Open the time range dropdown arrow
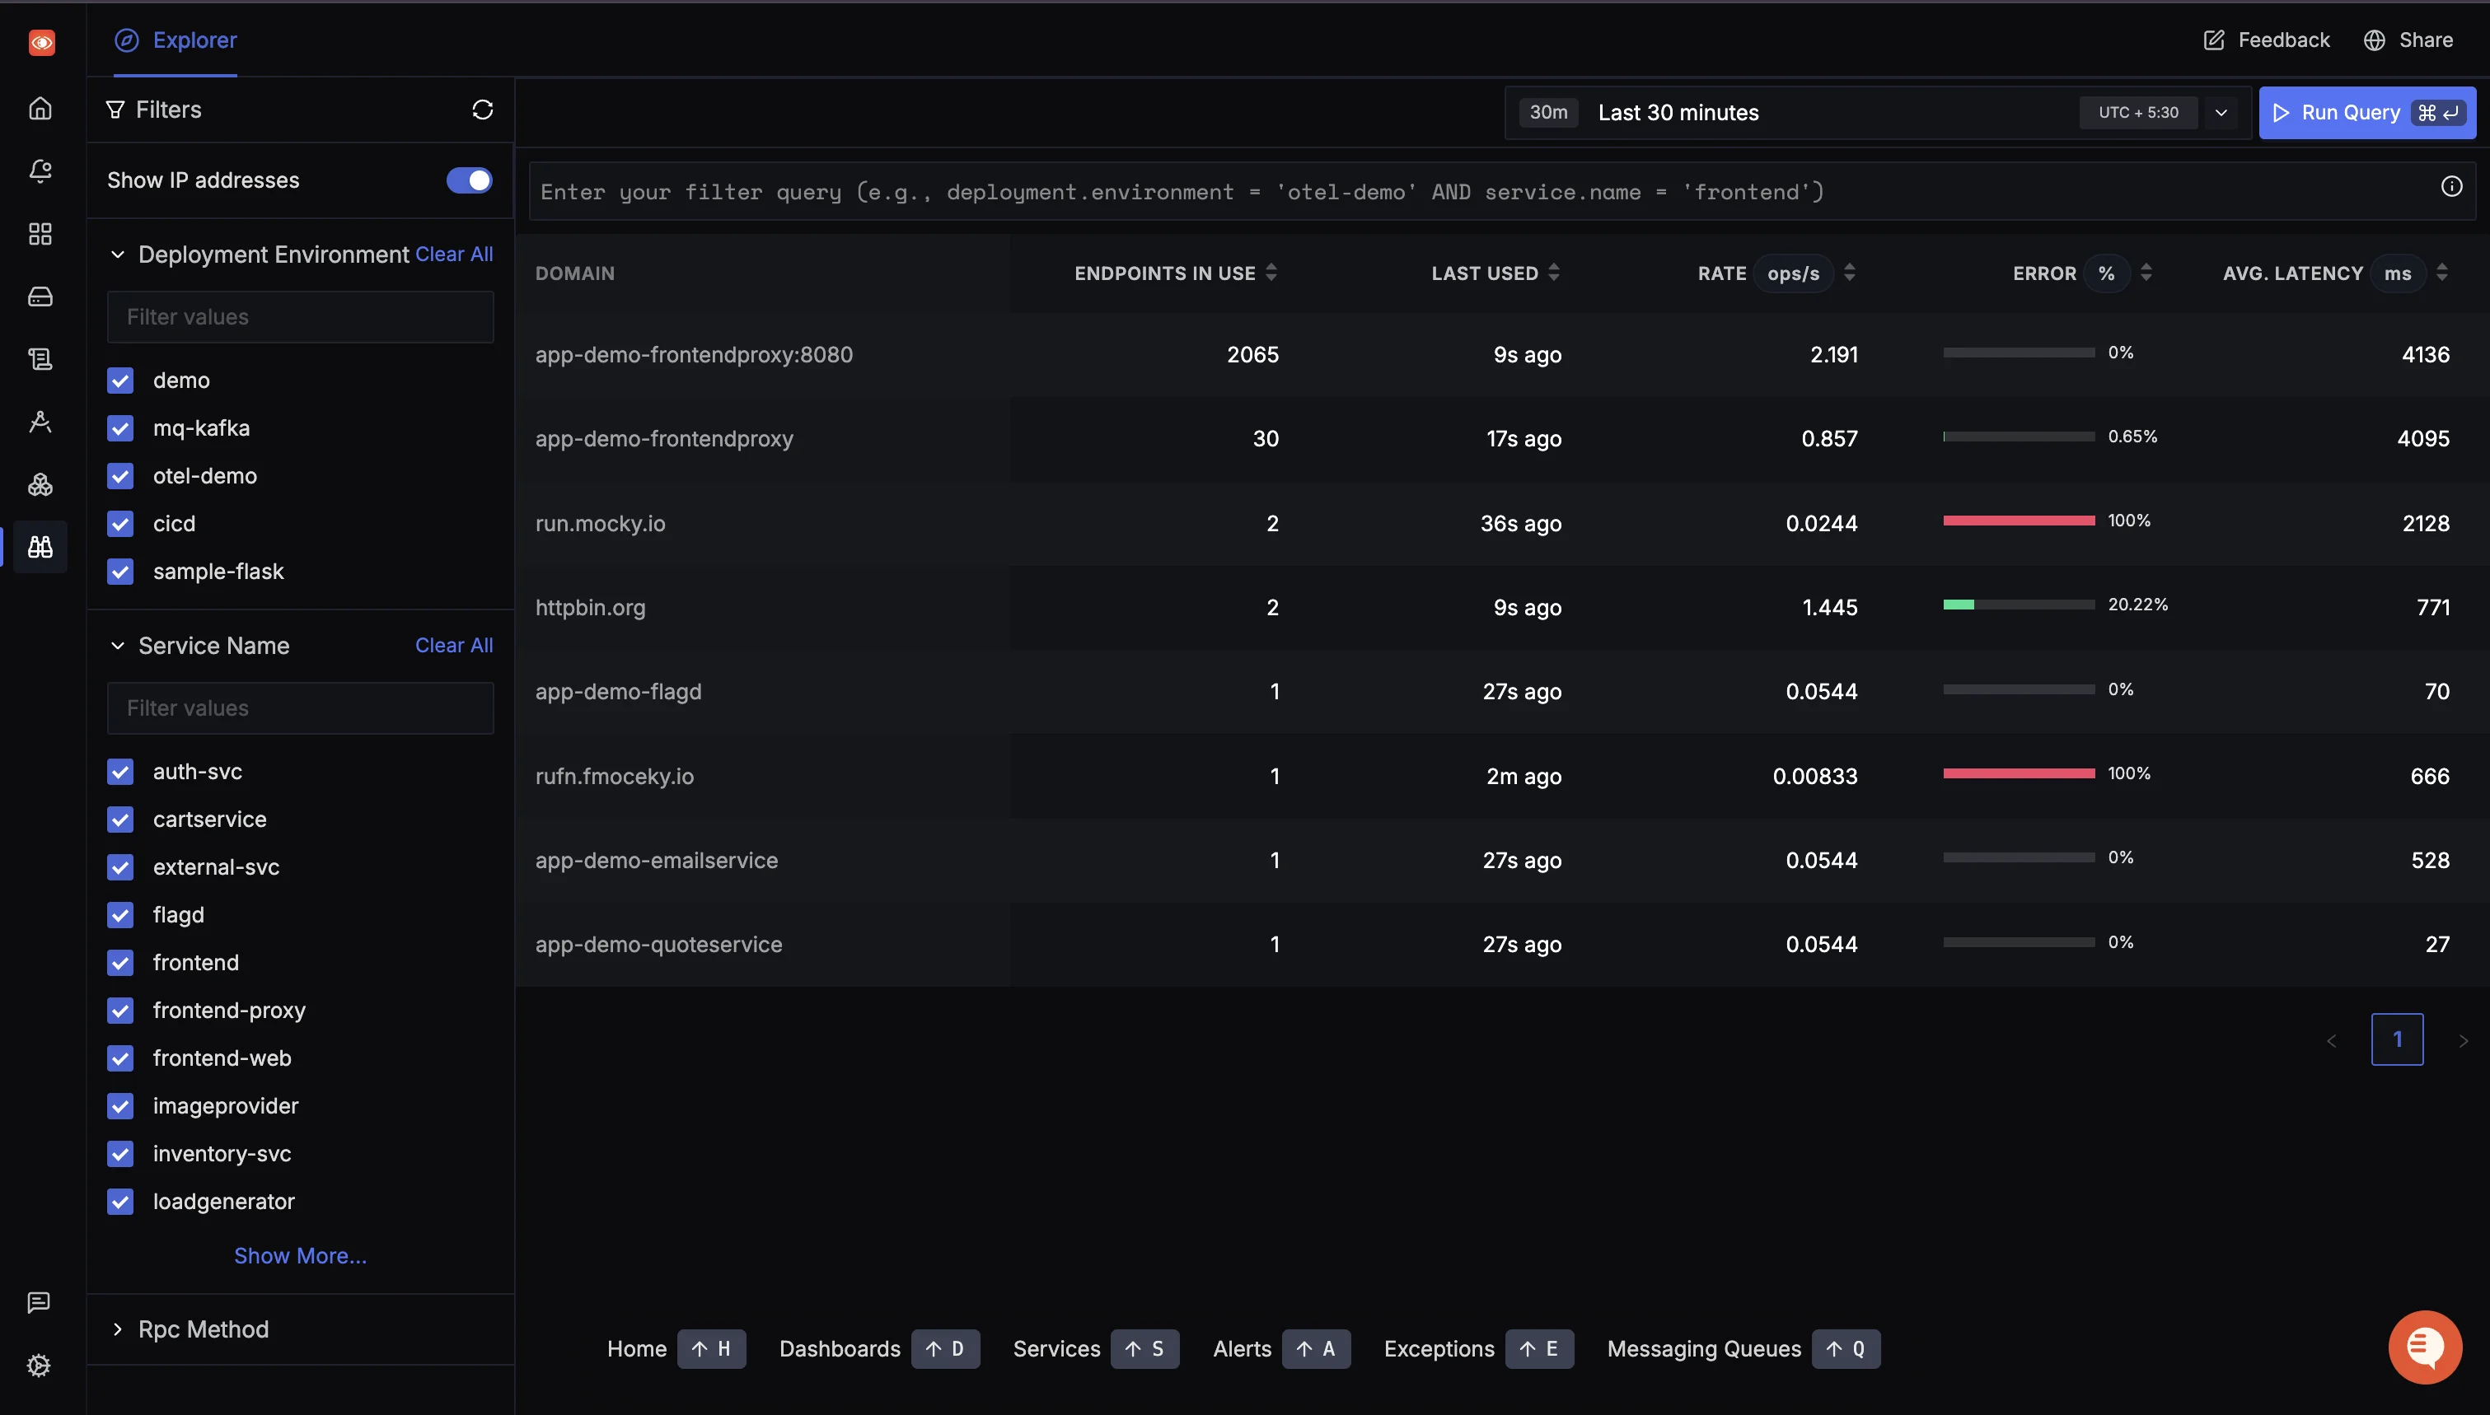The height and width of the screenshot is (1415, 2490). 2221,112
